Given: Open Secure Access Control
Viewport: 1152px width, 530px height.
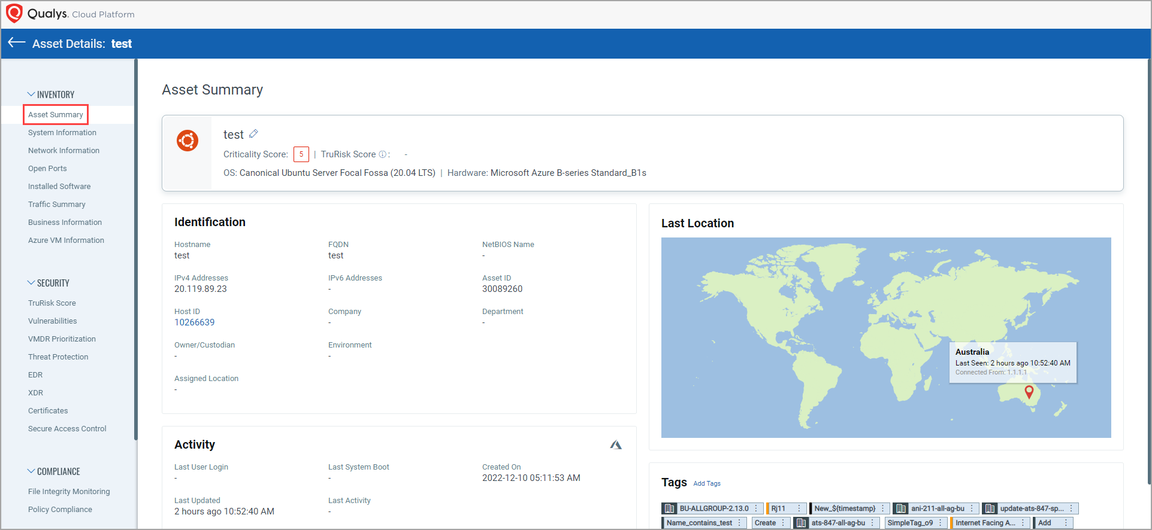Looking at the screenshot, I should click(x=67, y=429).
